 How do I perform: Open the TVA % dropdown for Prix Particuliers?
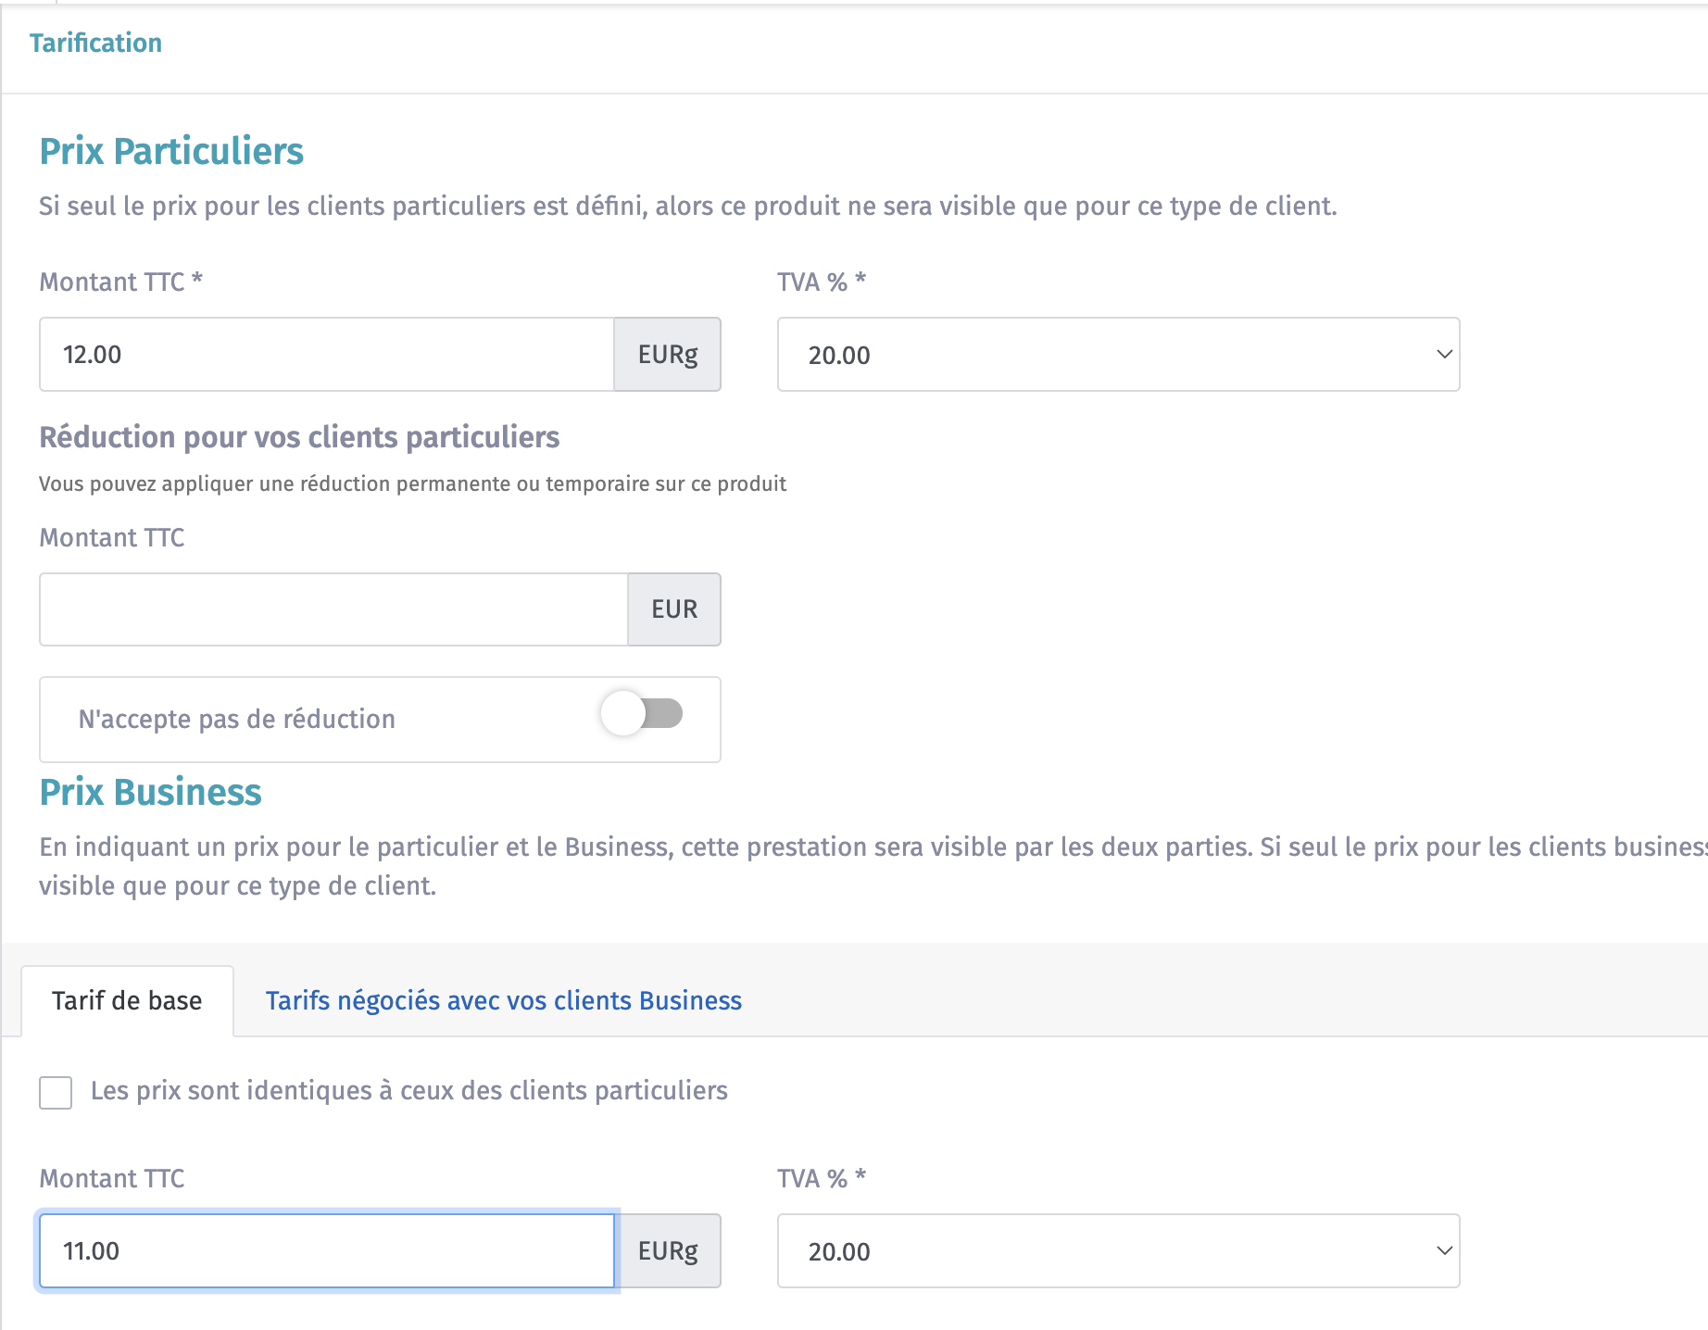(x=1118, y=355)
